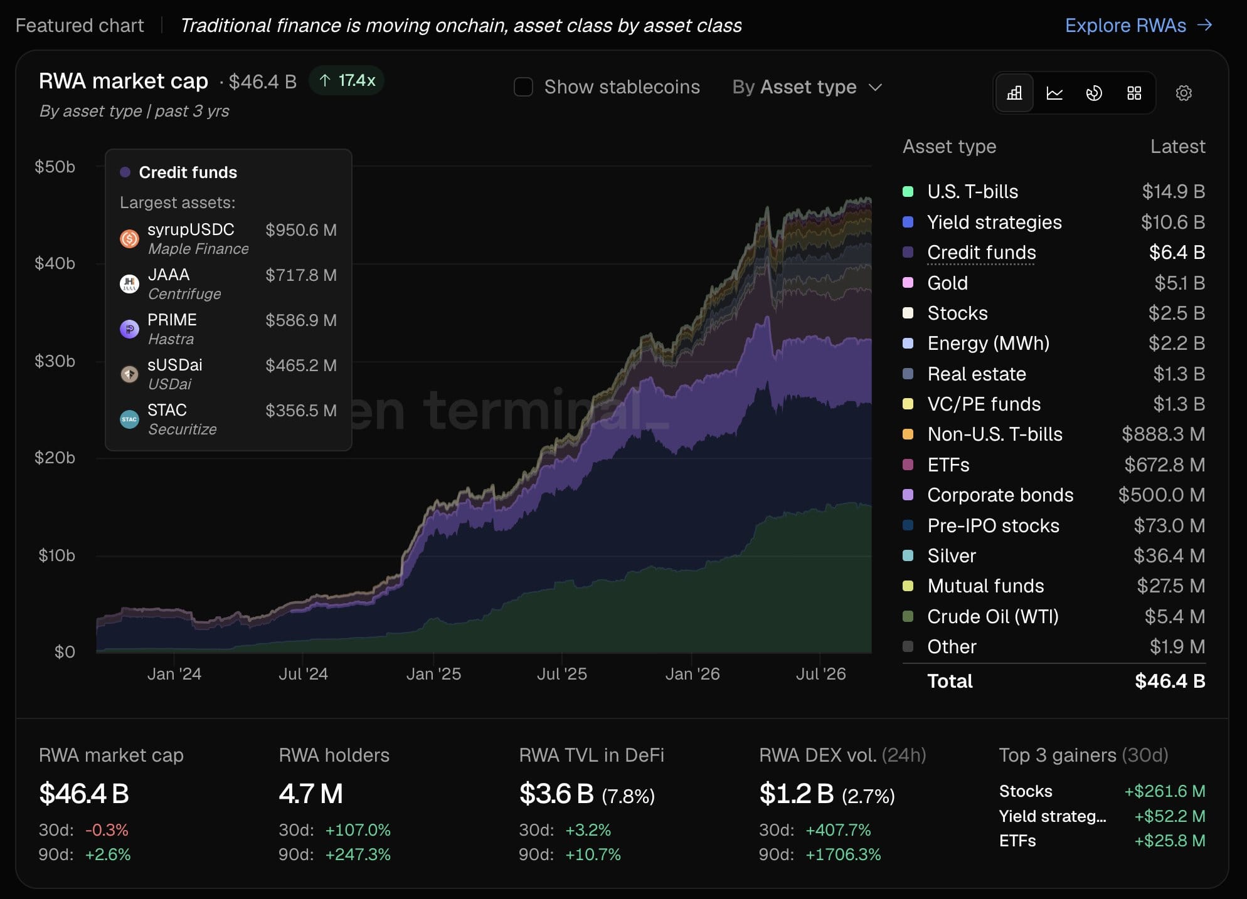Click the JAAA Centrifuge asset icon
1247x899 pixels.
click(129, 284)
